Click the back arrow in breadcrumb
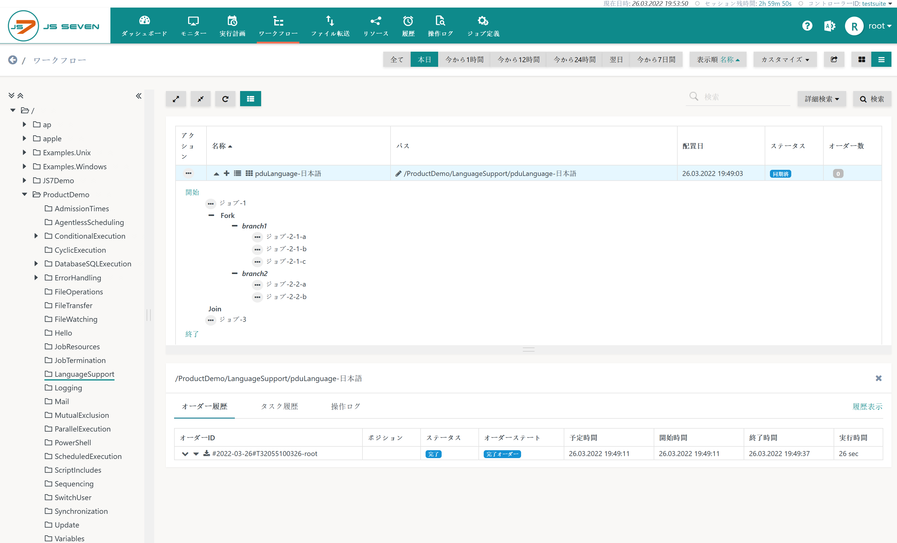This screenshot has width=897, height=543. [13, 60]
